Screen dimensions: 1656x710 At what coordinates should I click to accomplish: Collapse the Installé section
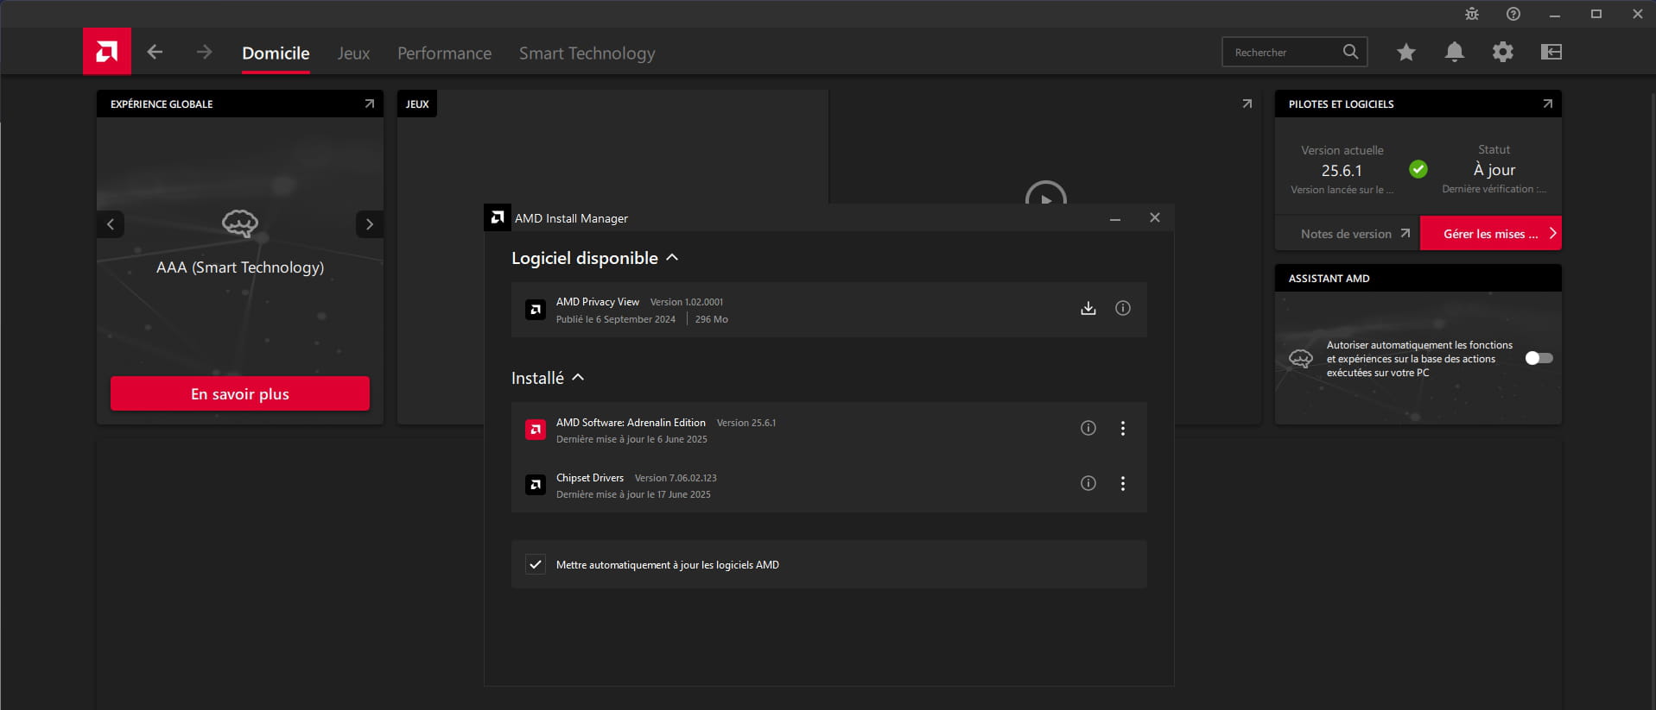click(579, 378)
